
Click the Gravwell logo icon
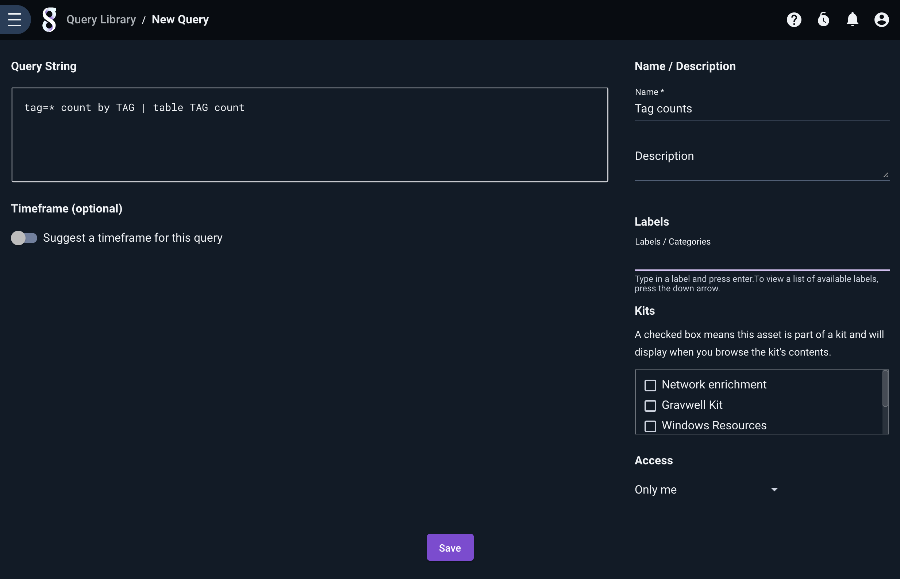pos(49,20)
